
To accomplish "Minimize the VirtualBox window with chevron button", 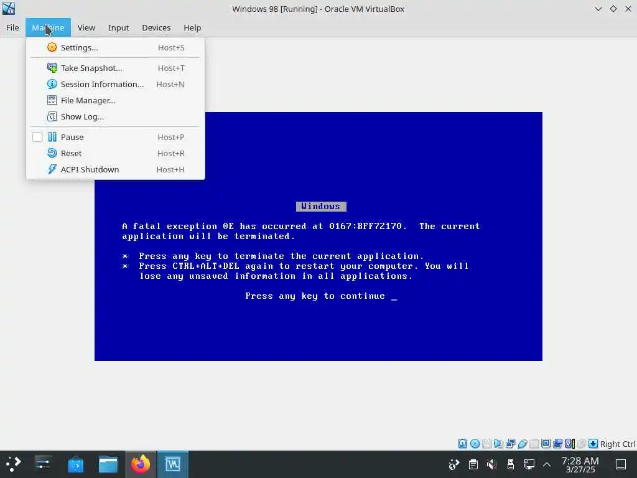I will (x=598, y=9).
